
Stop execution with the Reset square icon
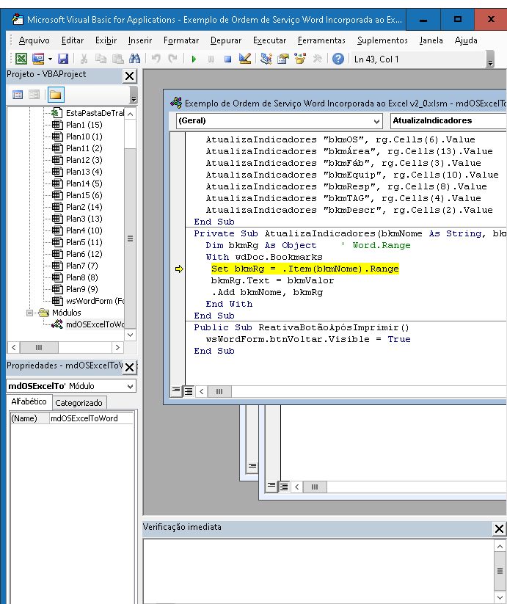[228, 59]
